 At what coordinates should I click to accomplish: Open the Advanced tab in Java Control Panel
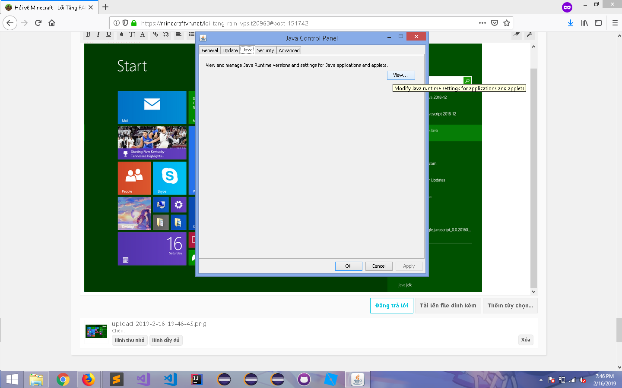[x=289, y=50]
